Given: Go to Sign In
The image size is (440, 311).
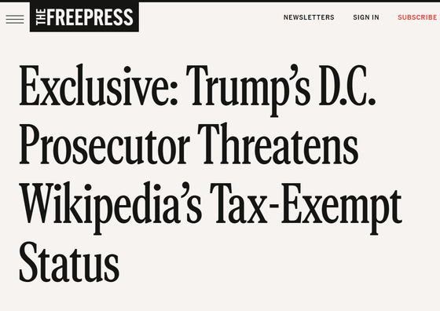Looking at the screenshot, I should 366,17.
